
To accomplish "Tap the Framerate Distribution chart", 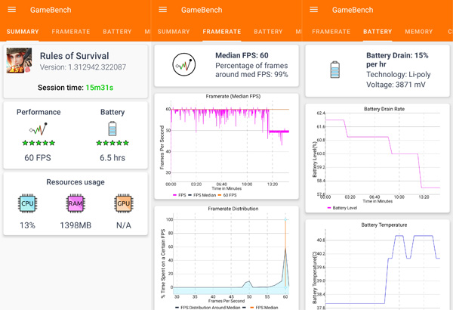I will click(227, 257).
